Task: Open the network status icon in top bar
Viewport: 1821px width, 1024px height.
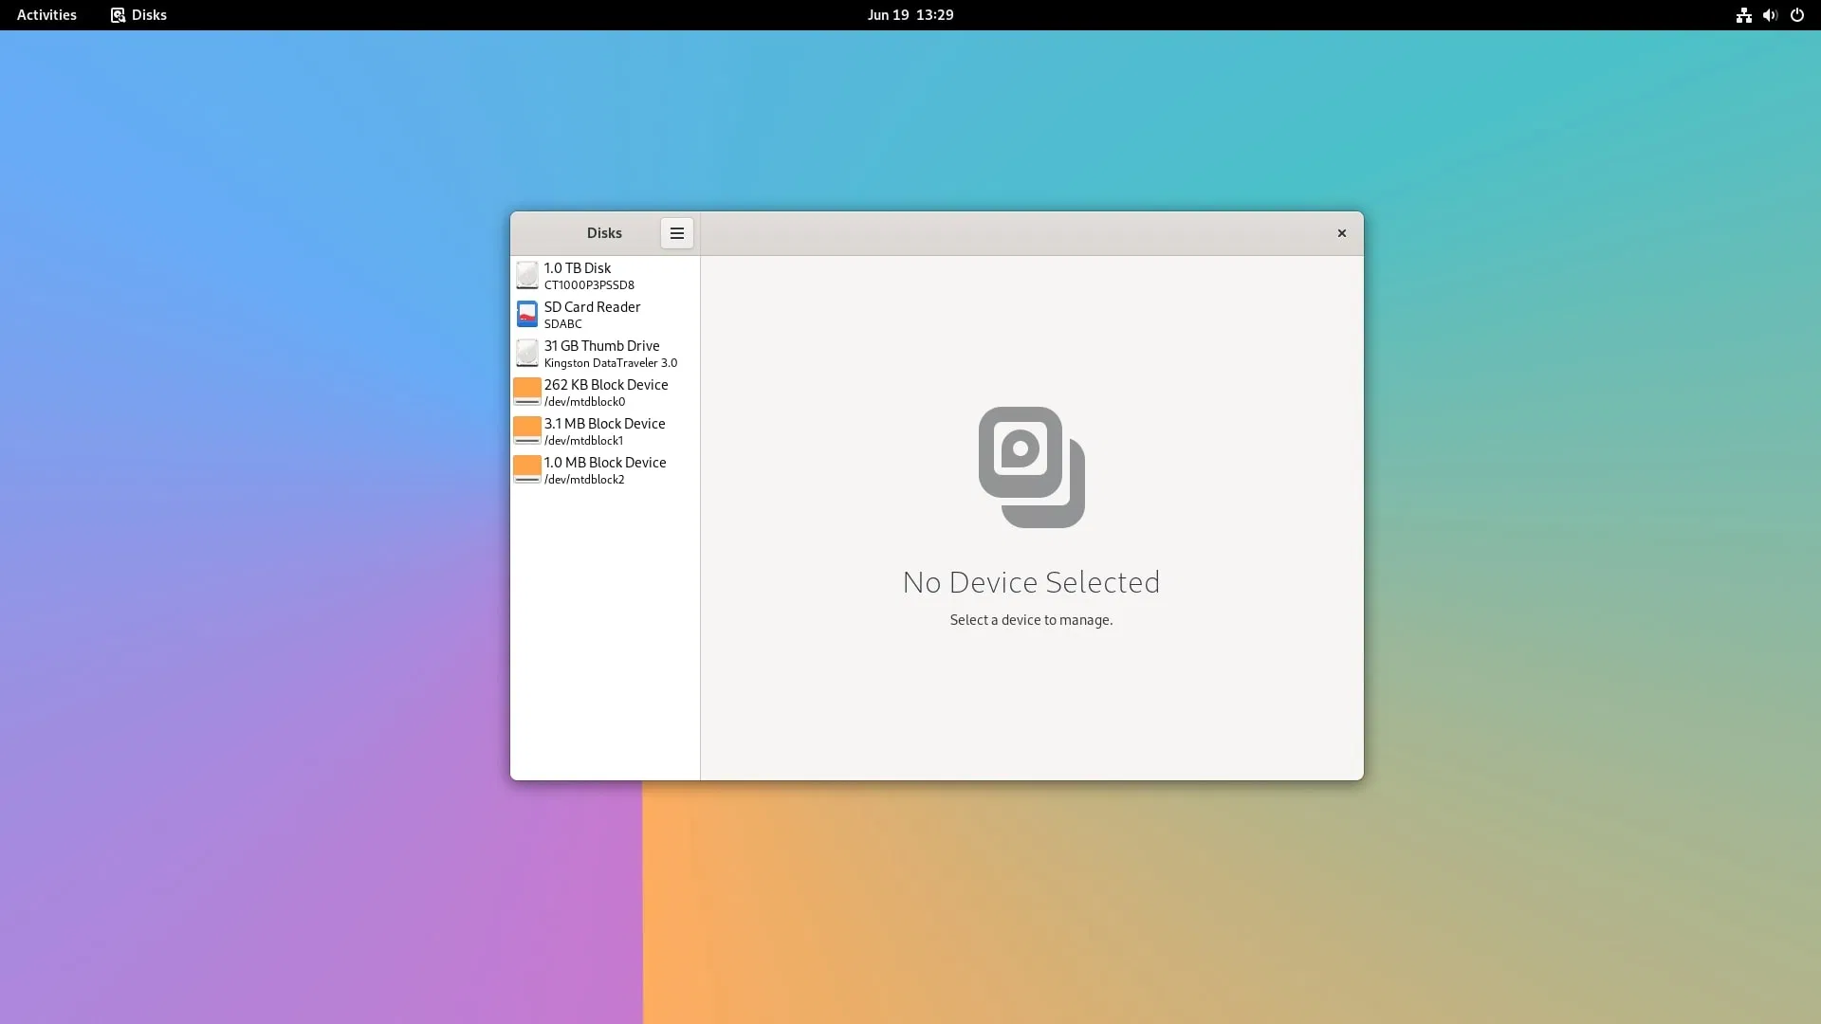Action: [1743, 15]
